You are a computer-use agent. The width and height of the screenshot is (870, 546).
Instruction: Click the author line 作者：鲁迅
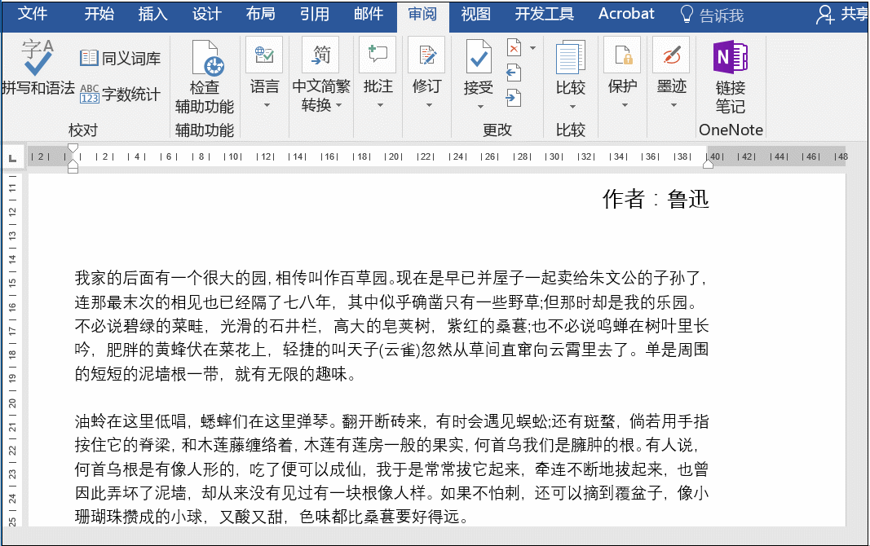(656, 199)
